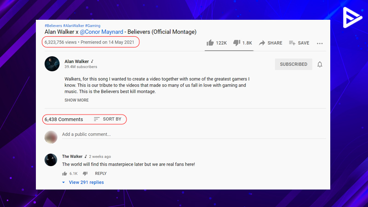Image resolution: width=368 pixels, height=207 pixels.
Task: Open the @Conor Maynard channel link
Action: tap(101, 32)
